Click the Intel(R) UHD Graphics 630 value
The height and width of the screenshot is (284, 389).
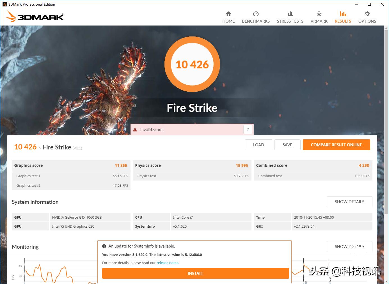point(73,226)
